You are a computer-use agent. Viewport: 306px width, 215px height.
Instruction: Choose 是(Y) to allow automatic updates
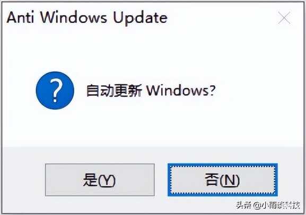(x=100, y=180)
